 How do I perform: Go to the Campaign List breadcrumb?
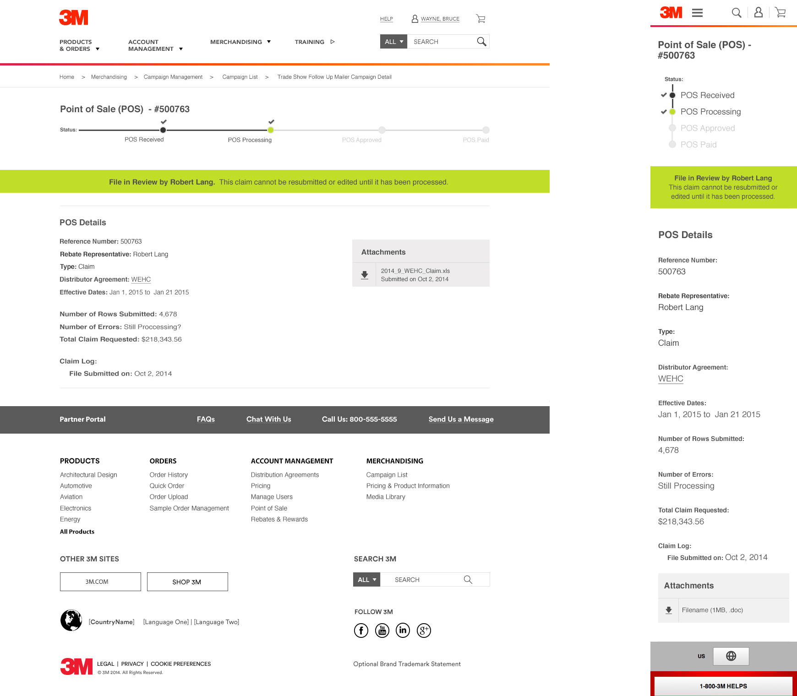click(x=240, y=77)
